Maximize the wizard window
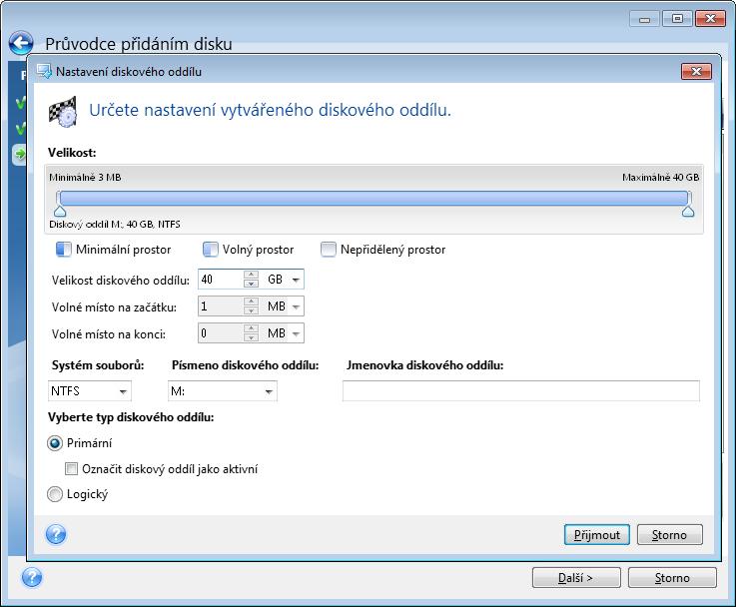Viewport: 736px width, 607px height. coord(677,19)
